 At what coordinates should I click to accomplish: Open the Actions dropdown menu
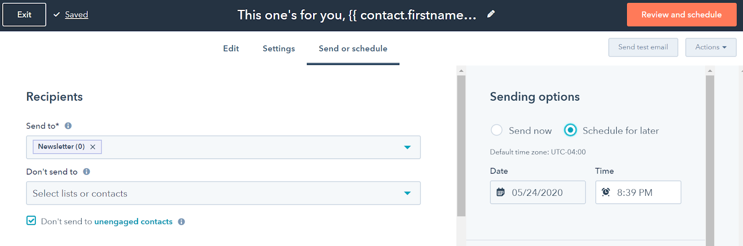pyautogui.click(x=710, y=47)
